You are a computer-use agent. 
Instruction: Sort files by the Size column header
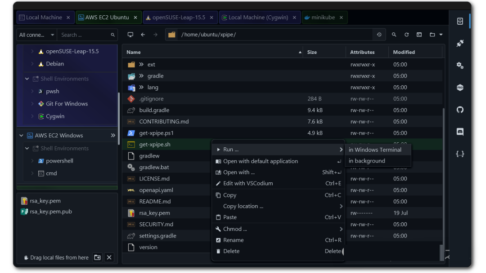point(312,52)
